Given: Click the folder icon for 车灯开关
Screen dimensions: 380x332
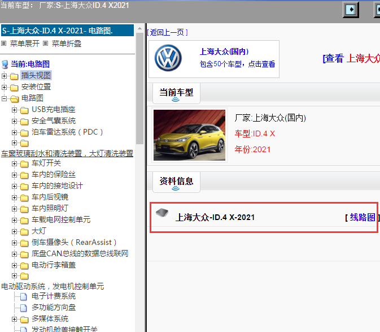Looking at the screenshot, I should [x=24, y=164].
